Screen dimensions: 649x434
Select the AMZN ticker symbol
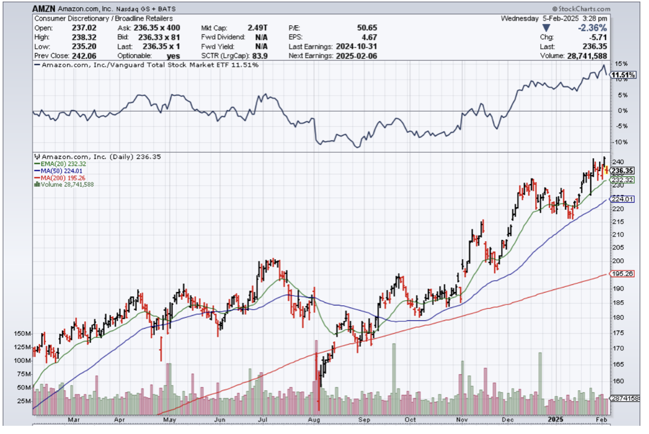pos(44,9)
